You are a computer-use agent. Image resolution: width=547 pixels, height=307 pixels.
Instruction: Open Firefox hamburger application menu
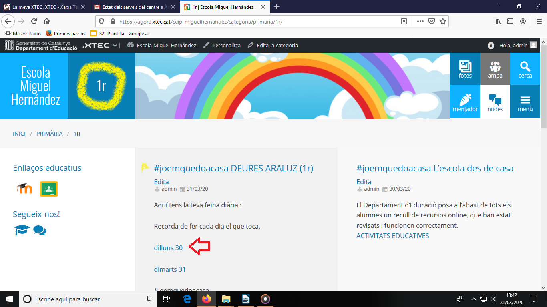point(539,21)
